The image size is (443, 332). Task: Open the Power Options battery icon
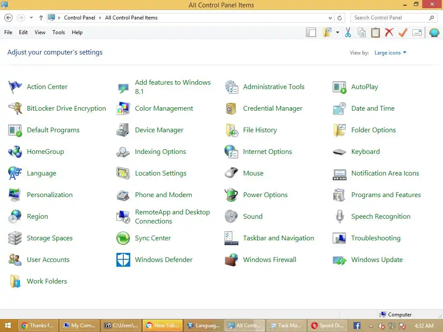point(231,195)
